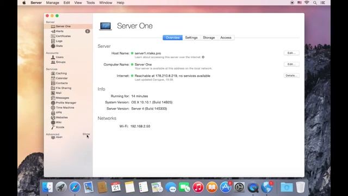
Task: Open the View menu
Action: (78, 3)
